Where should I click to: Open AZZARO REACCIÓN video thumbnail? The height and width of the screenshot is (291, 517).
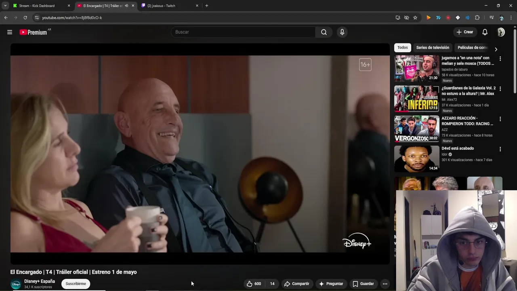416,129
